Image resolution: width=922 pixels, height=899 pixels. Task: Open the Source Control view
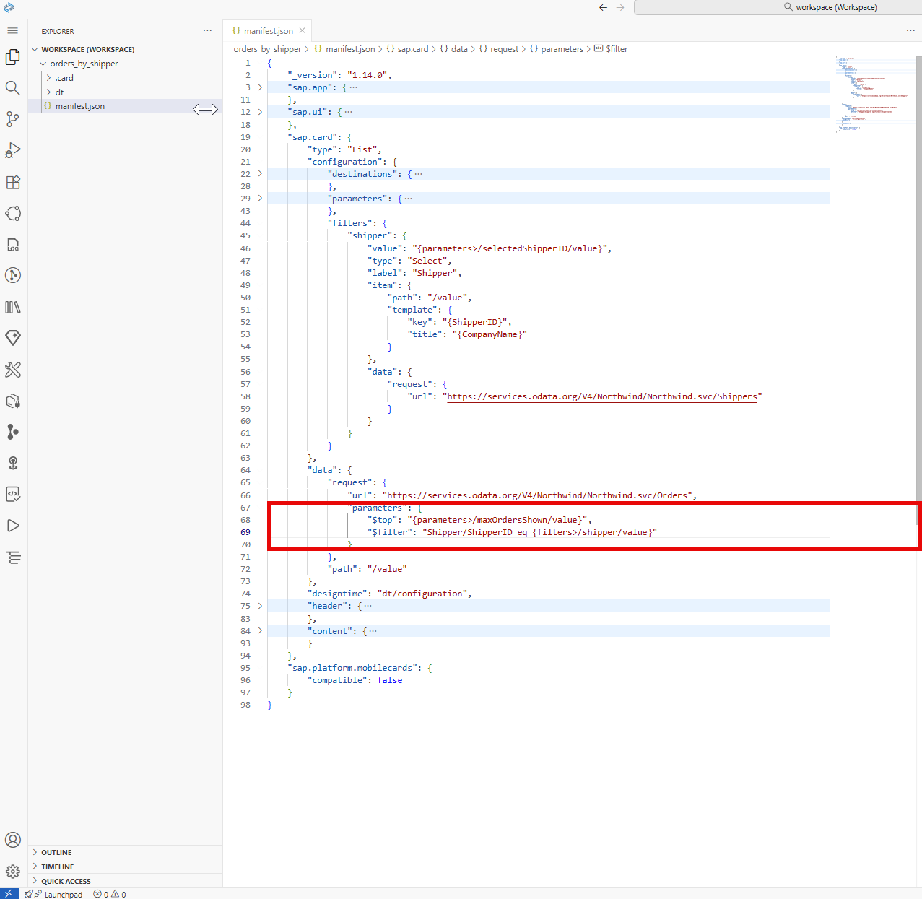12,119
